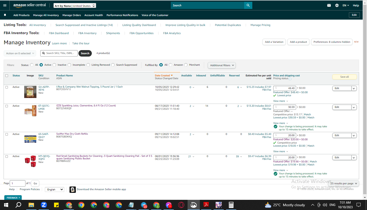Click the price field showing 48.40

click(285, 88)
